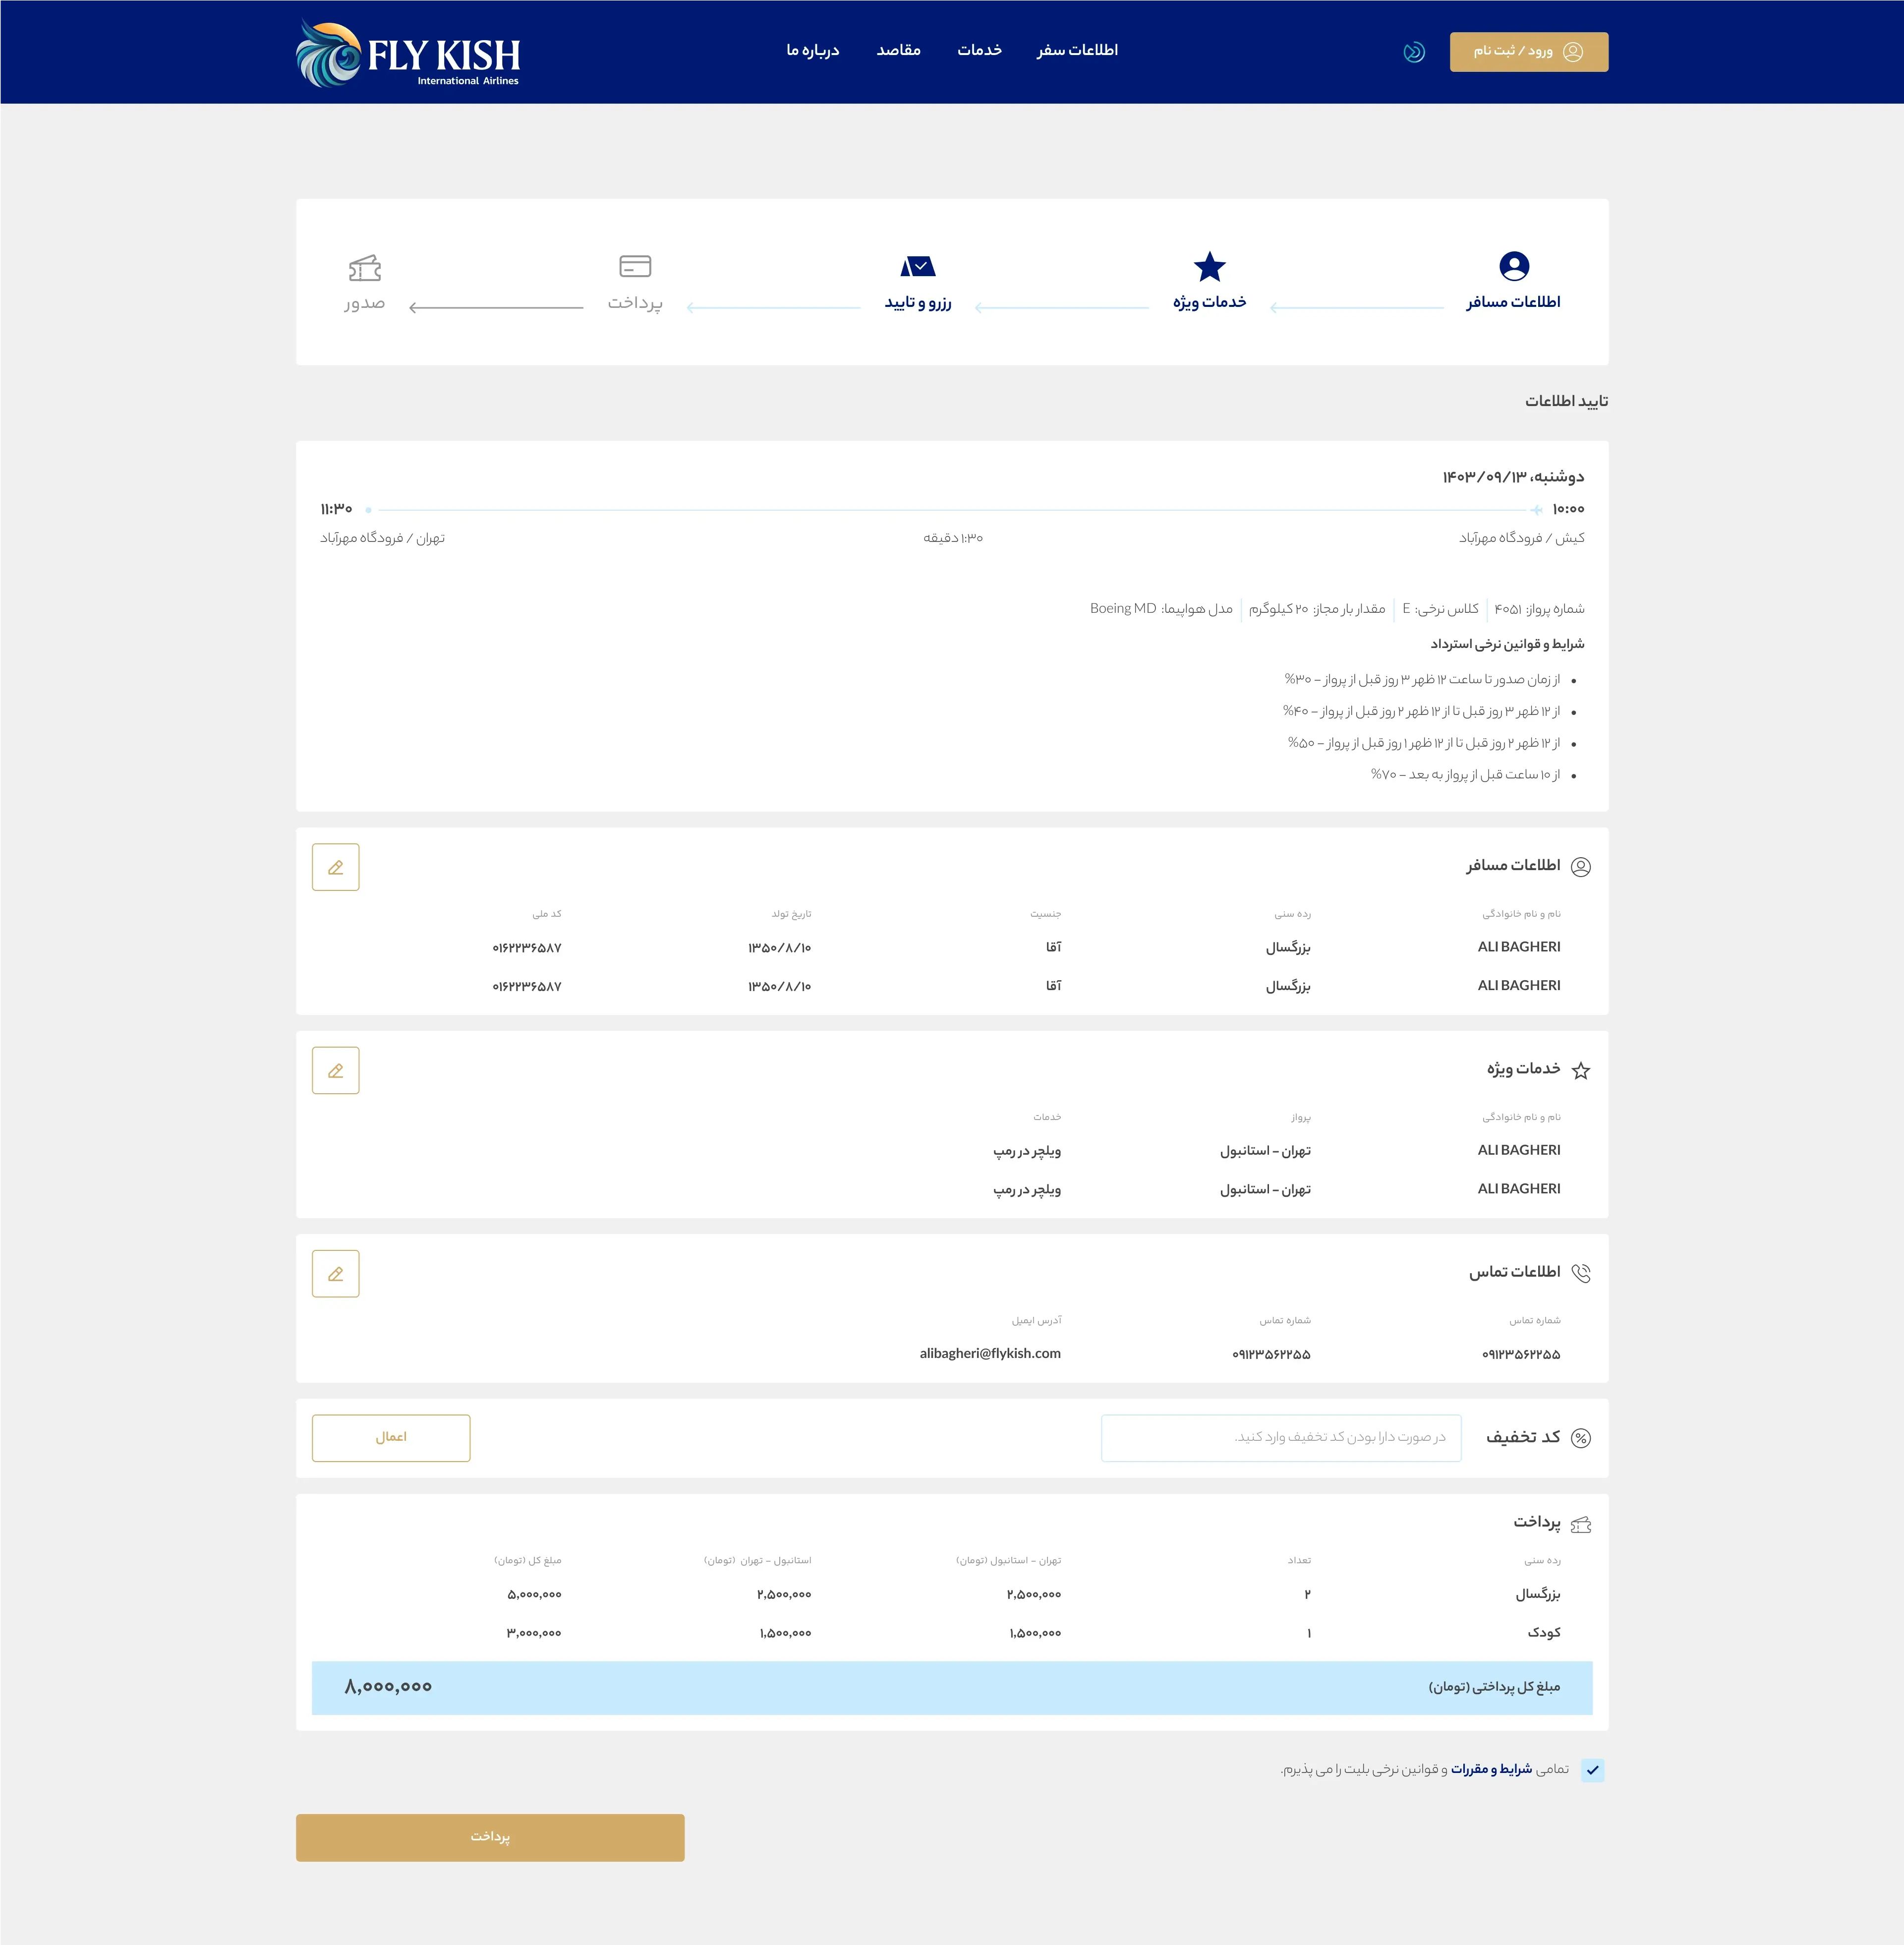
Task: Click the phone icon beside اطلاعات تماس heading
Action: click(1581, 1272)
